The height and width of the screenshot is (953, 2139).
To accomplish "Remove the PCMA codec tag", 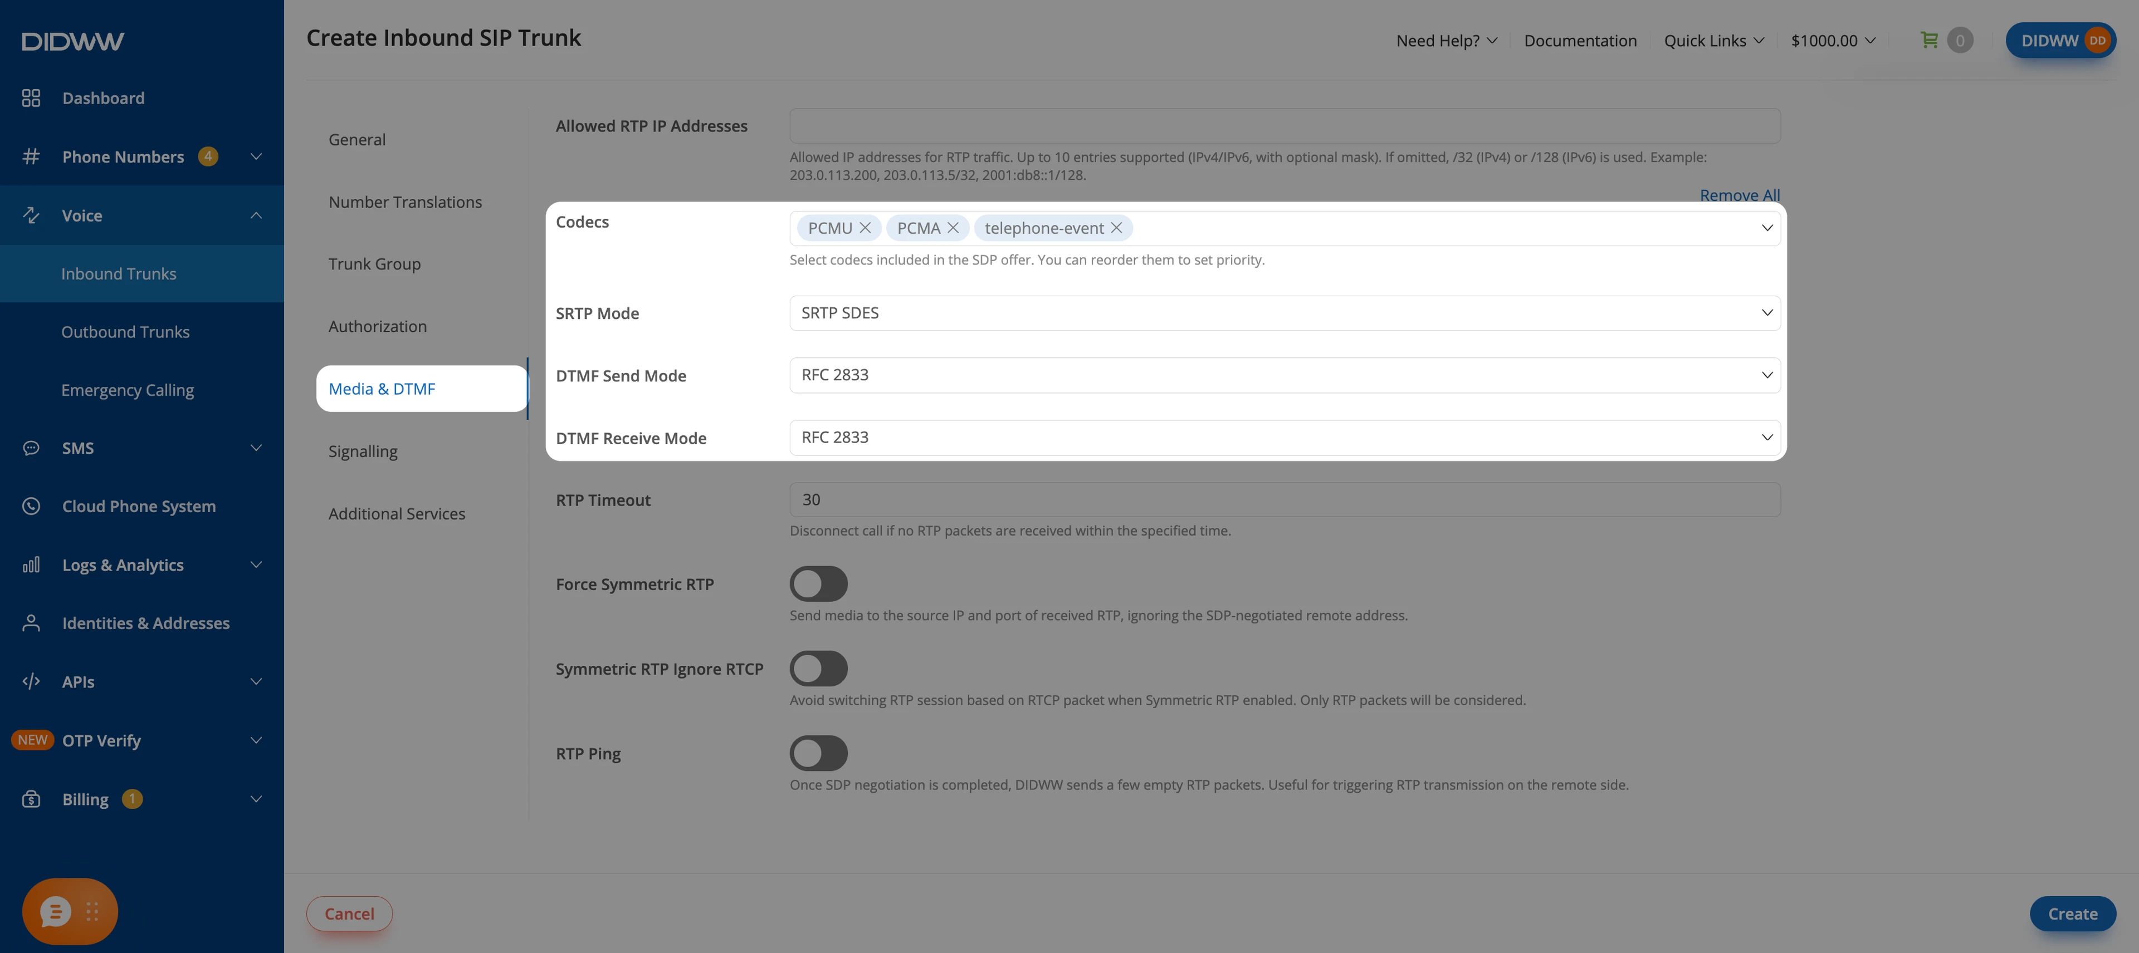I will (953, 228).
